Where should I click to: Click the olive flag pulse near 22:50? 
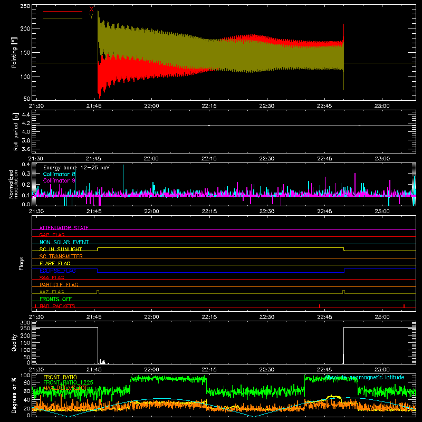(x=344, y=292)
